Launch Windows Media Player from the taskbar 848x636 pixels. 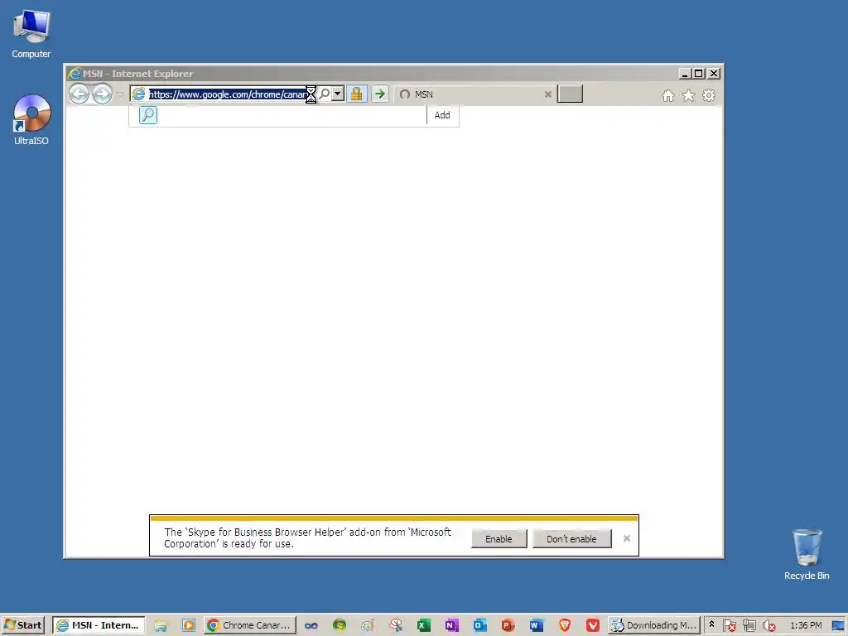coord(189,625)
